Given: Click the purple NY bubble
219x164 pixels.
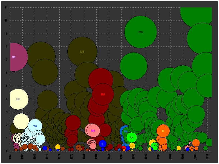Looking at the screenshot, I should click(14, 57).
